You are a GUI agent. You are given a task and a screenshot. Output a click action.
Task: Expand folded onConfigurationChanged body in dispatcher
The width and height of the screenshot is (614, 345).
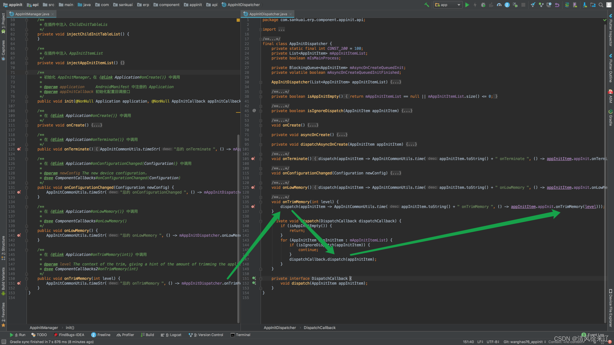396,173
